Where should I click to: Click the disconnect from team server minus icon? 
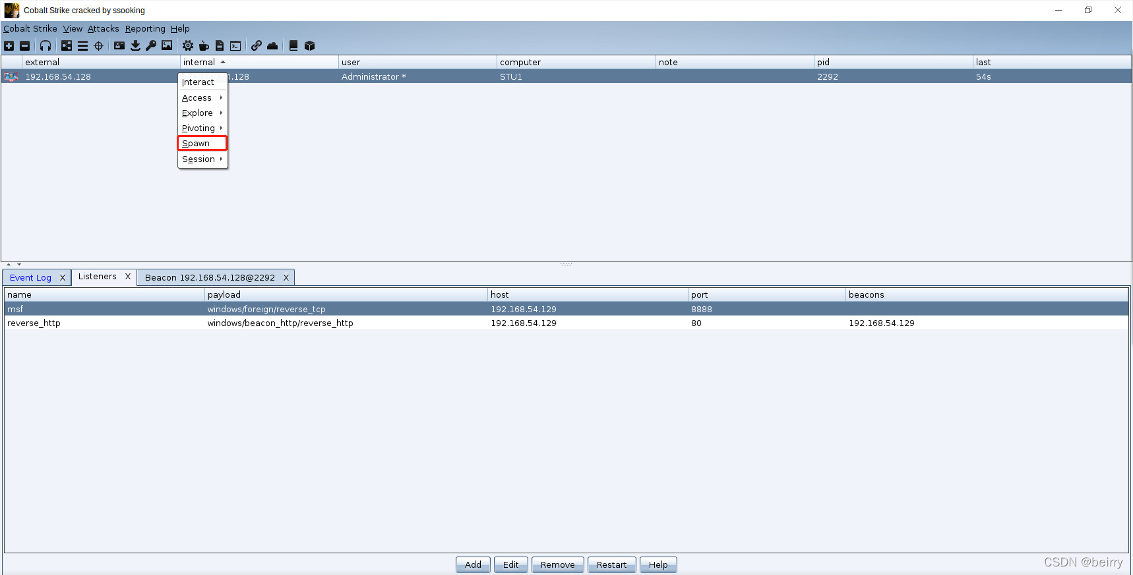[x=24, y=45]
